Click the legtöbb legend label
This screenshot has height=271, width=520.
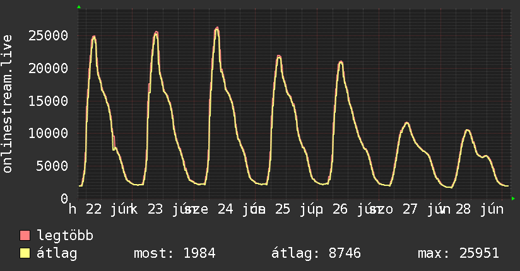coord(65,236)
